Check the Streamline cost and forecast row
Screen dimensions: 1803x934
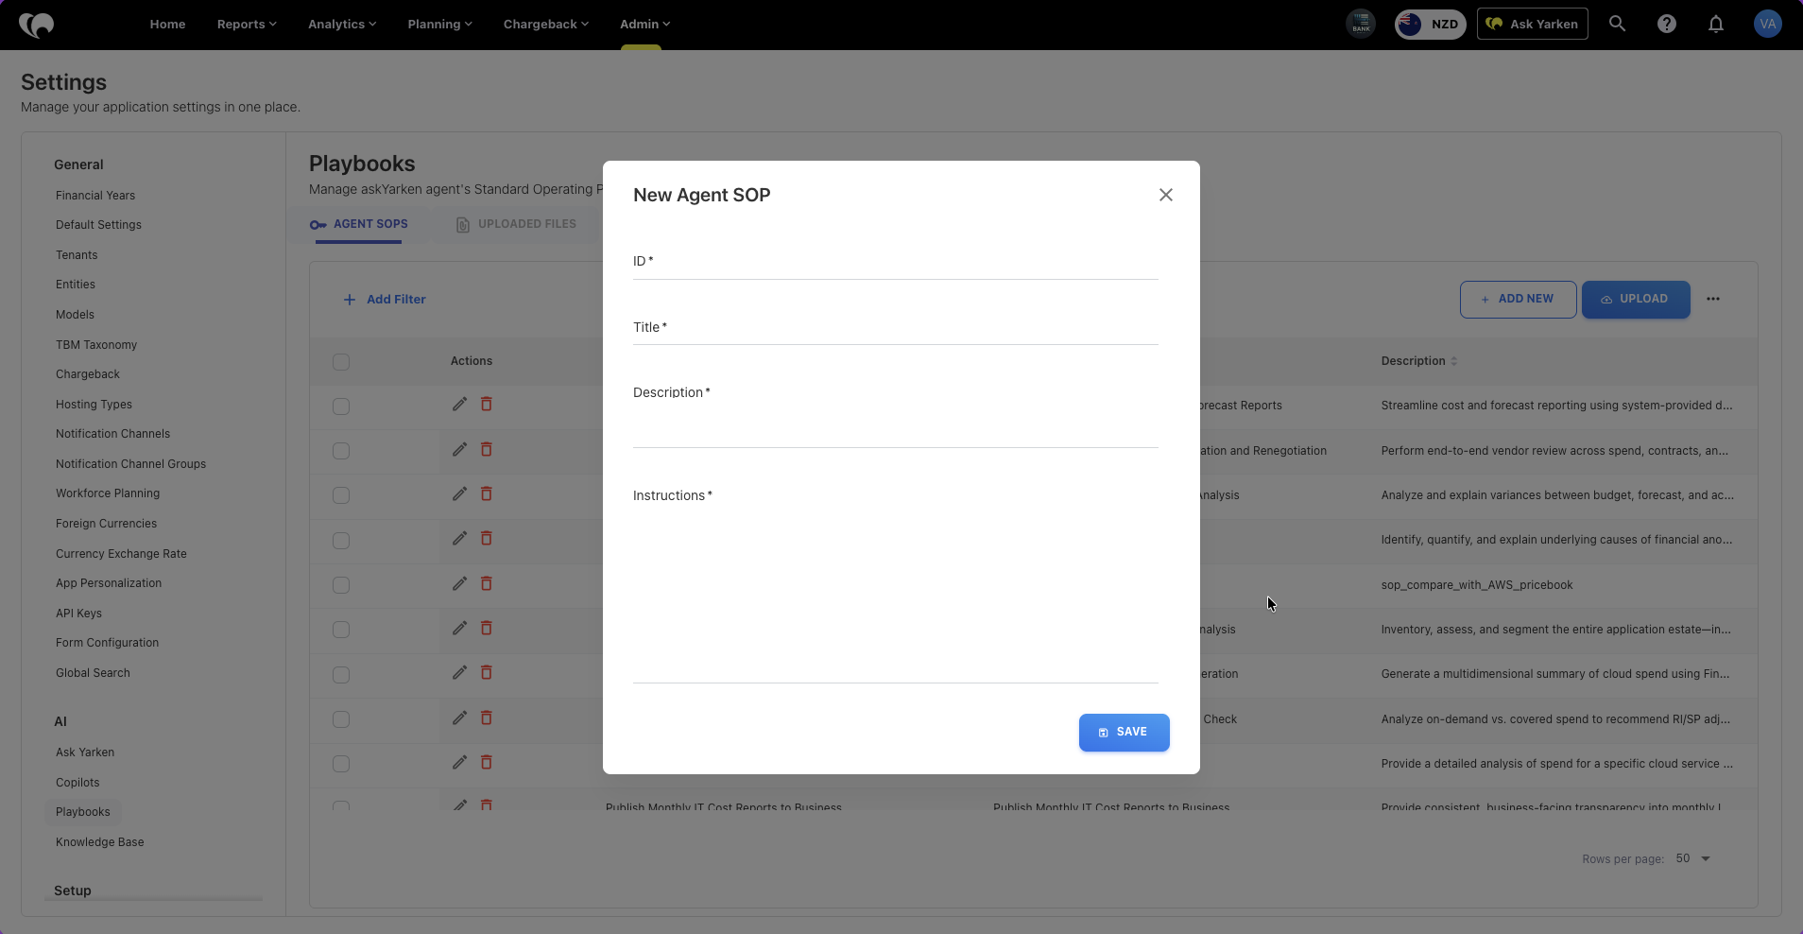[x=341, y=406]
